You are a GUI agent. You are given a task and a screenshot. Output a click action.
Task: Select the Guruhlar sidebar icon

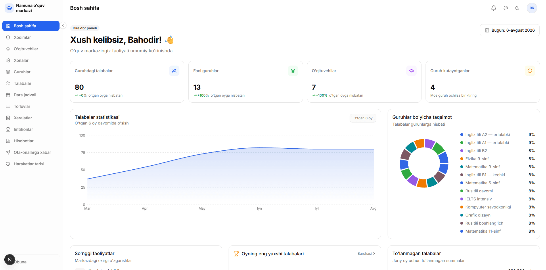click(x=8, y=72)
